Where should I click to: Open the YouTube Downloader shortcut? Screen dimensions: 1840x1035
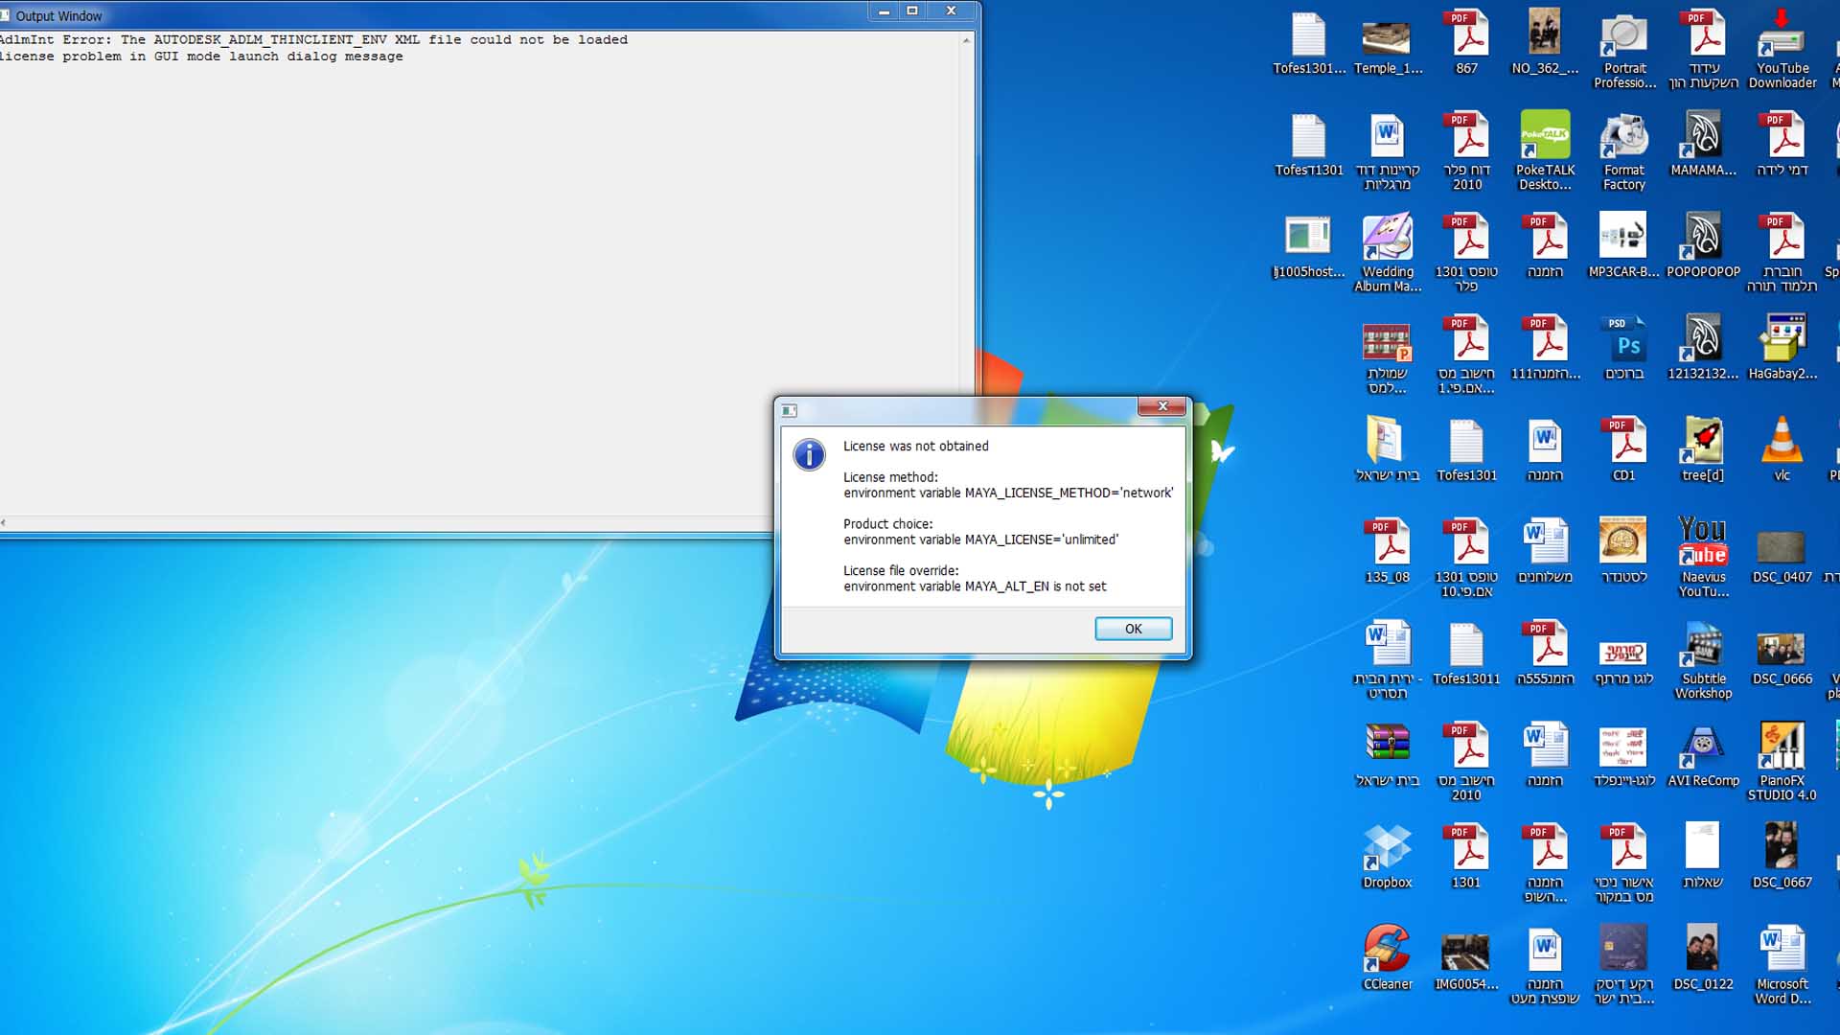coord(1782,36)
